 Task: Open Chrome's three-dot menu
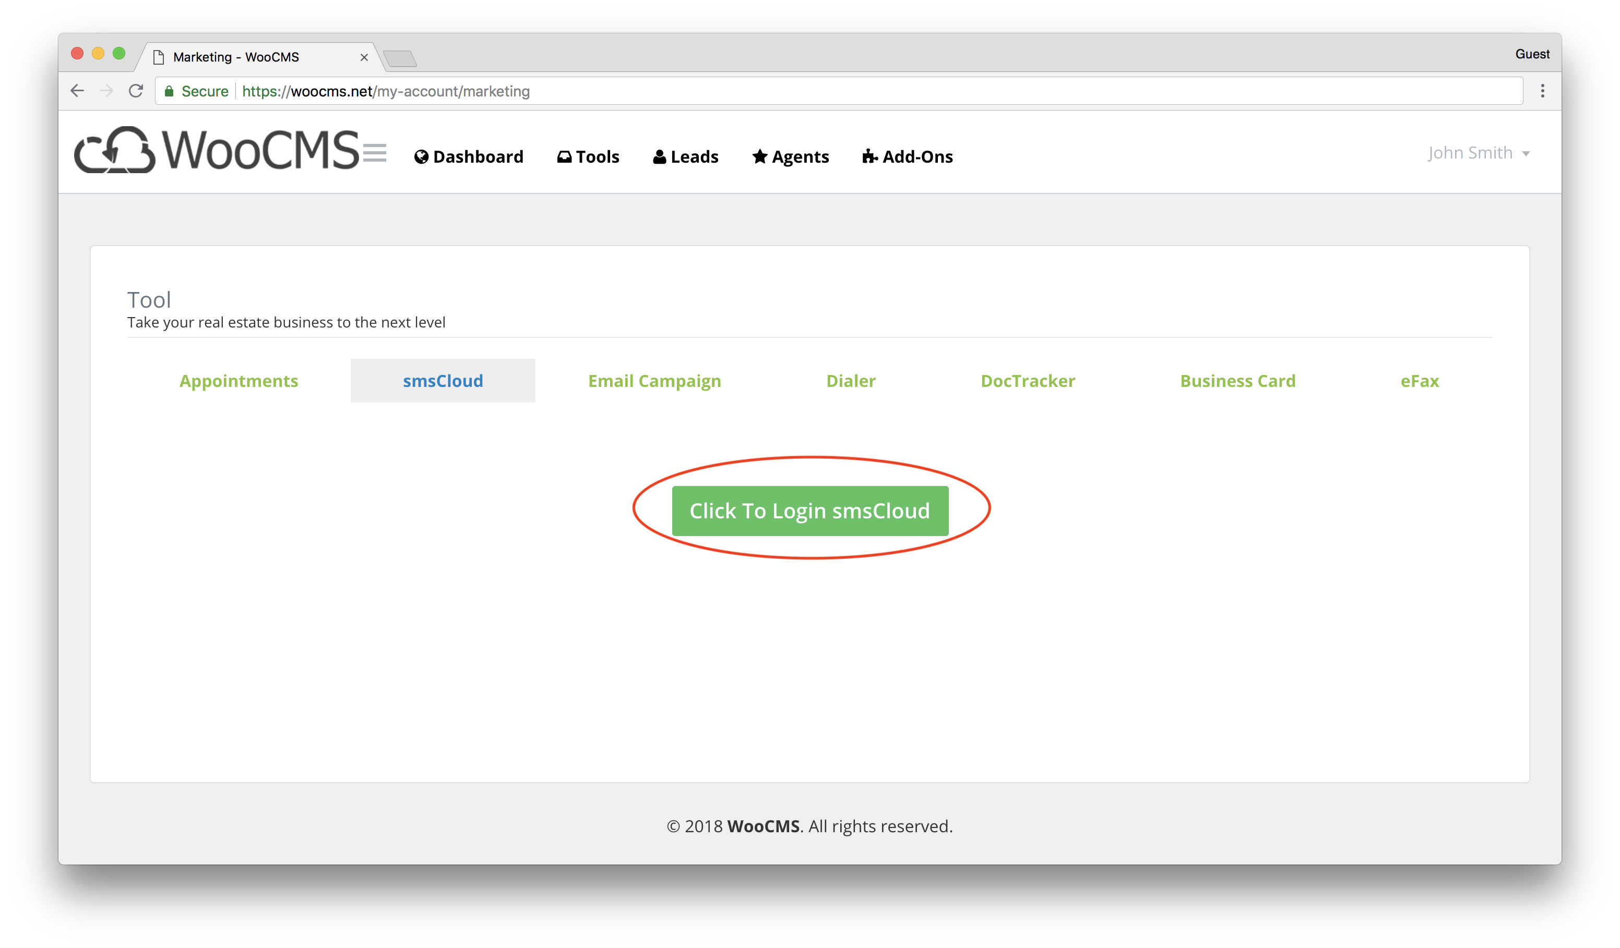[x=1542, y=91]
